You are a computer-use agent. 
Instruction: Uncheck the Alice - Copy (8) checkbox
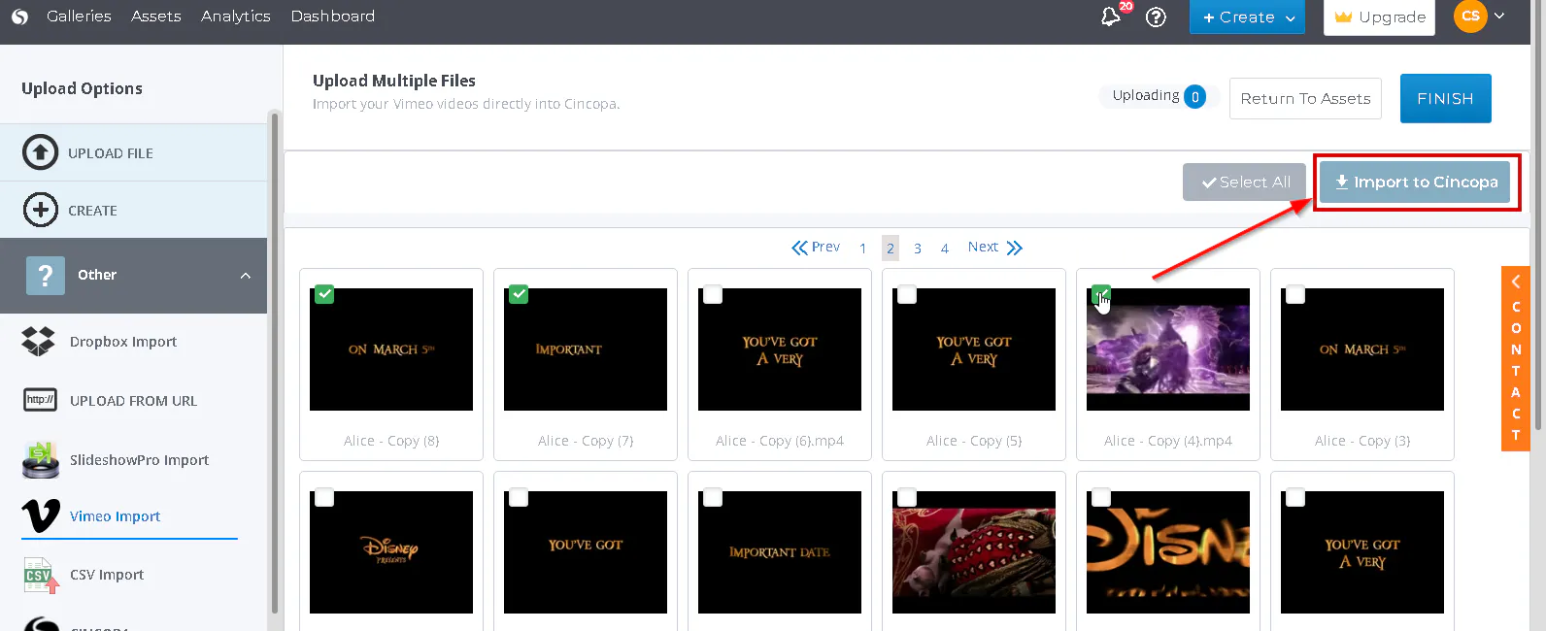pos(324,294)
